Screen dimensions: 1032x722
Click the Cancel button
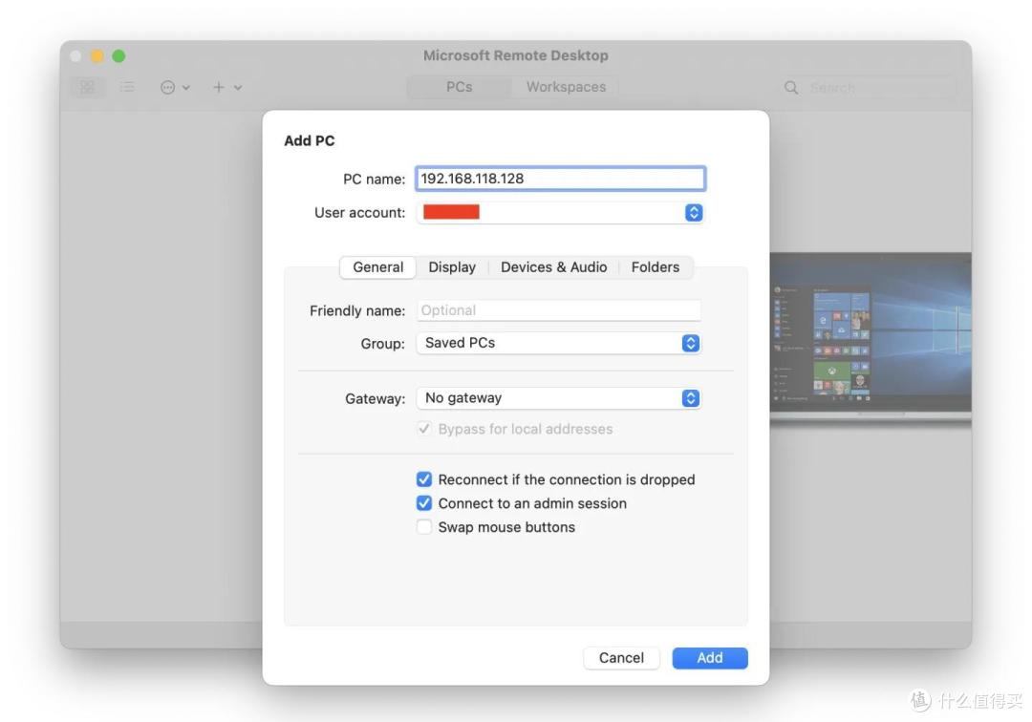pos(621,658)
